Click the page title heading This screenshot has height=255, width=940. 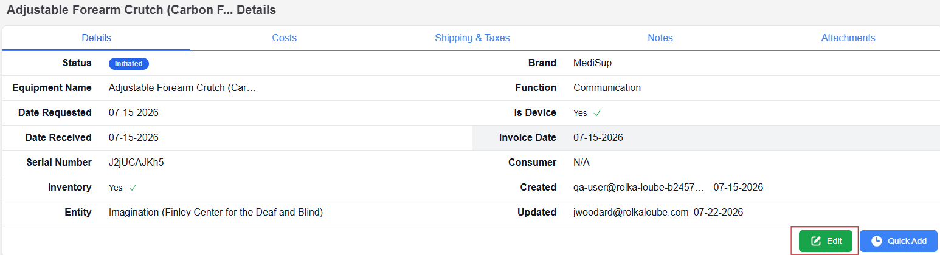tap(141, 10)
